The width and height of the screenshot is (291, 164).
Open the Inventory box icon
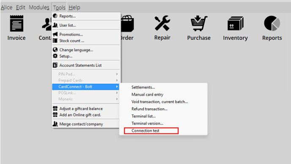pos(235,23)
